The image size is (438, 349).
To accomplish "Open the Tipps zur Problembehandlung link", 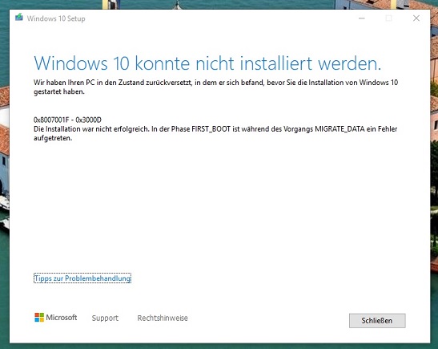I will tap(82, 278).
